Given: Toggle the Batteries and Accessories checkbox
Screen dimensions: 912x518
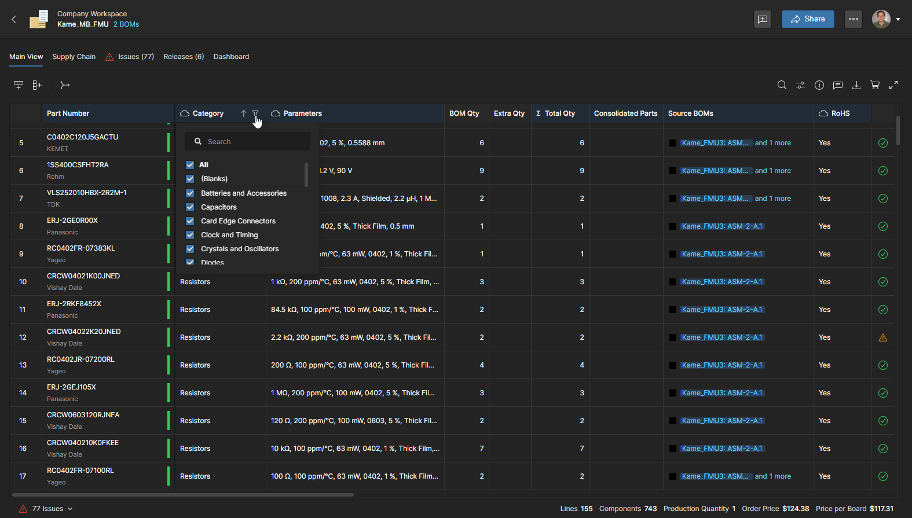Looking at the screenshot, I should [x=190, y=193].
